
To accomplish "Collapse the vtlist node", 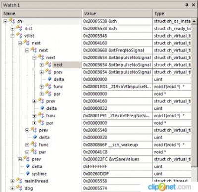I will click(12, 36).
